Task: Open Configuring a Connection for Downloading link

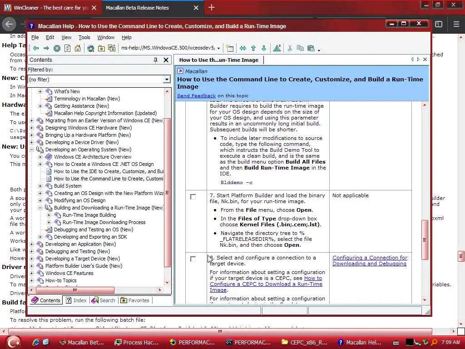Action: 370,260
